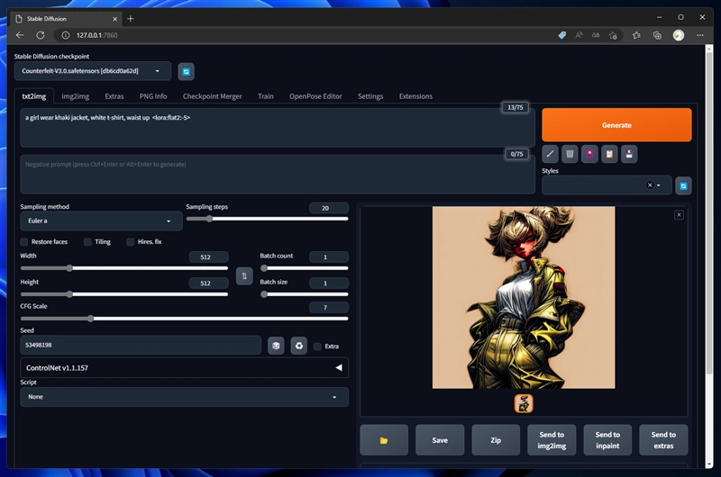This screenshot has height=477, width=721.
Task: Click the browser back arrow
Action: 19,35
